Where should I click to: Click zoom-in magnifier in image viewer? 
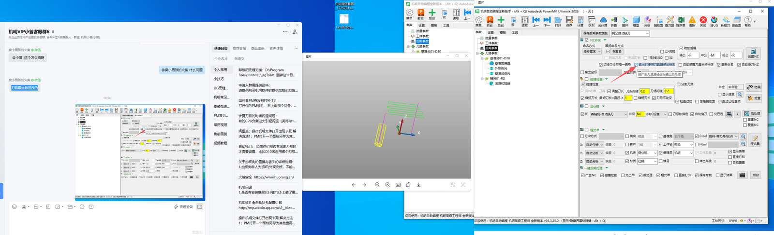[x=387, y=185]
